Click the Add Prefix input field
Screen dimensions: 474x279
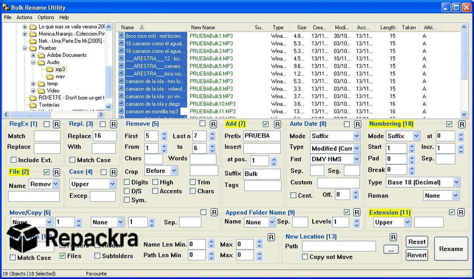tap(261, 136)
